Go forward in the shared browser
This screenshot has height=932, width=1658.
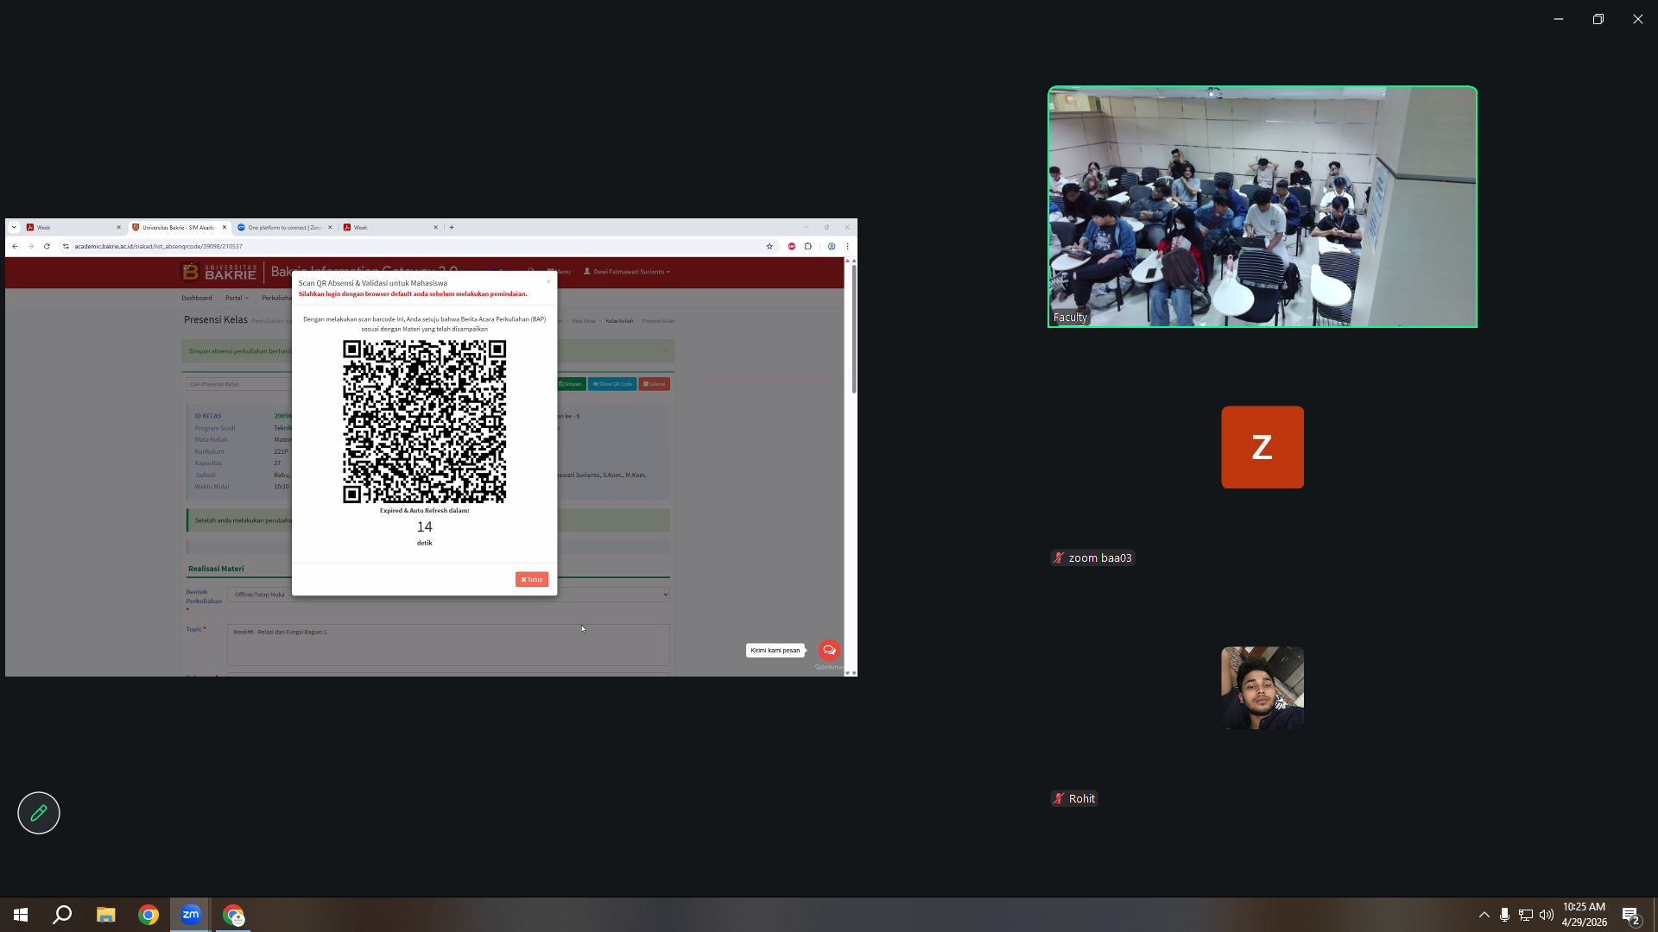tap(31, 247)
